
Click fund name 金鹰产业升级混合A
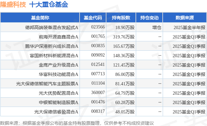pos(58,65)
